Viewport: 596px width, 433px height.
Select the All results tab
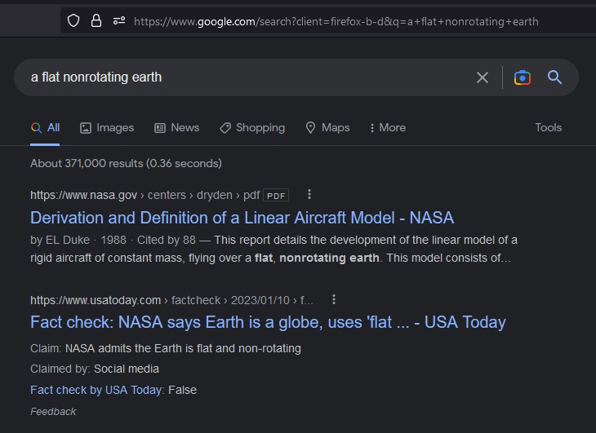click(x=46, y=128)
